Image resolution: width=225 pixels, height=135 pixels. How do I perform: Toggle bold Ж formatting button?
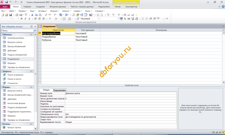(x=22, y=19)
